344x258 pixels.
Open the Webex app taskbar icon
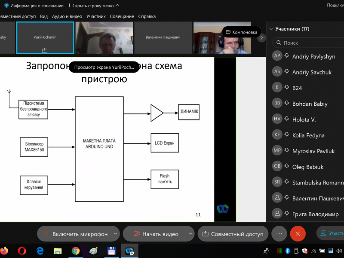129,251
